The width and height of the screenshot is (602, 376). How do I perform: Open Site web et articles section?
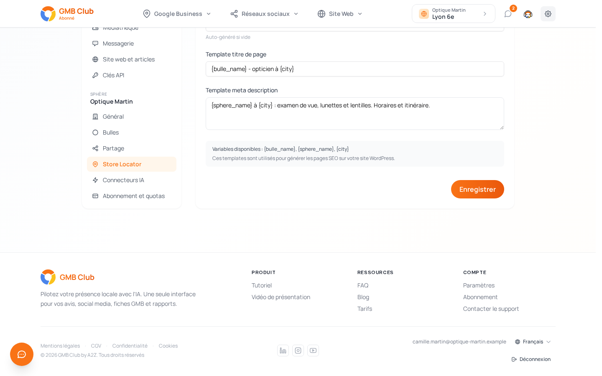point(132,59)
